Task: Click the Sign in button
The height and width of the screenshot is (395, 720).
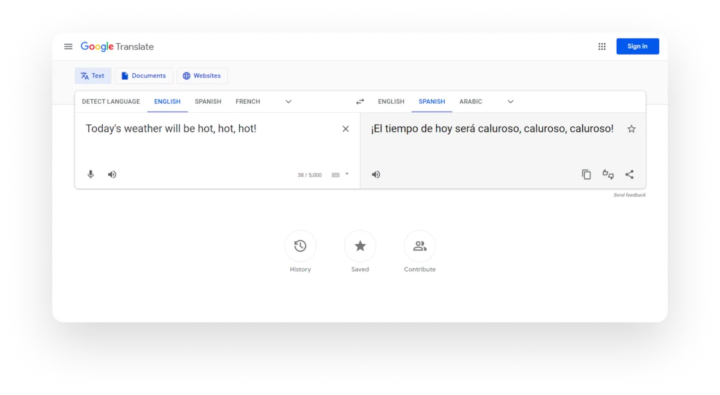Action: pyautogui.click(x=637, y=46)
